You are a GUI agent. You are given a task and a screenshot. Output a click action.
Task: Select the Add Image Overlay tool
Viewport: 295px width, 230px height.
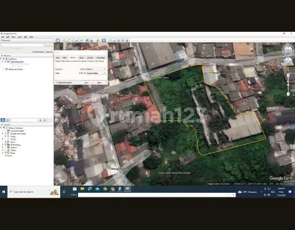point(77,41)
